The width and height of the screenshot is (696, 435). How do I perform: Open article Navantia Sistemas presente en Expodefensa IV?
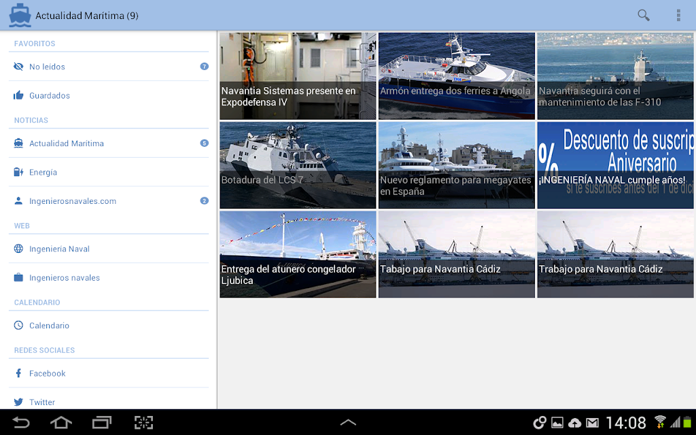pyautogui.click(x=298, y=76)
